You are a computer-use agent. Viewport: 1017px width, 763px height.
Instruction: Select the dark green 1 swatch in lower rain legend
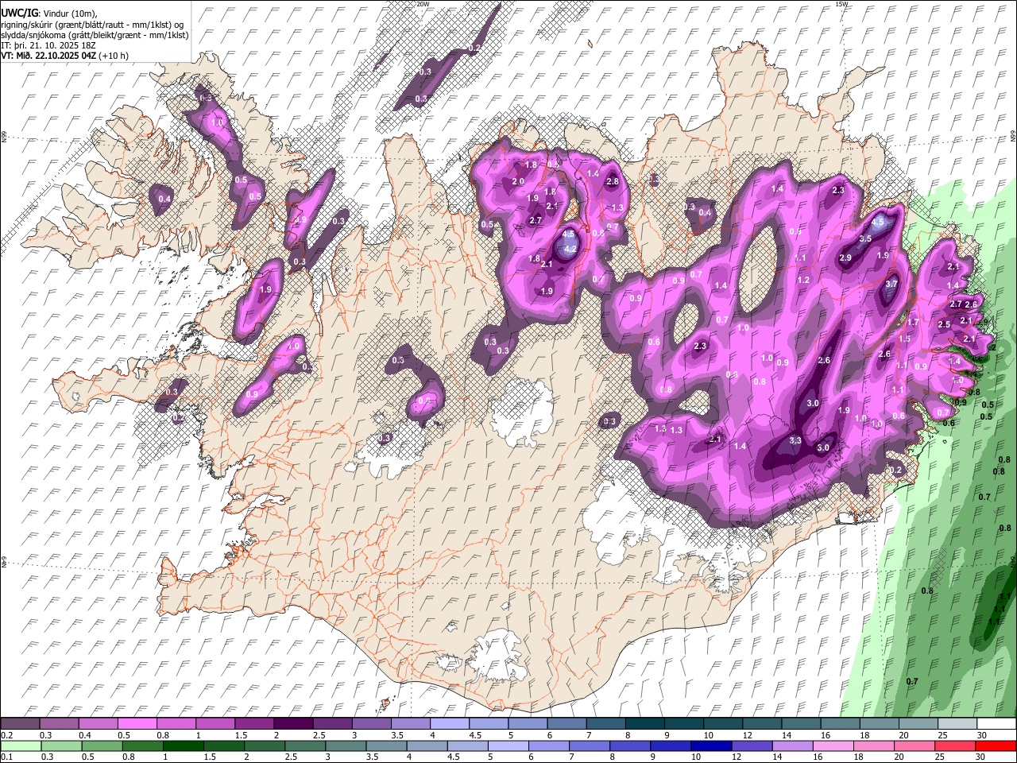(x=184, y=746)
